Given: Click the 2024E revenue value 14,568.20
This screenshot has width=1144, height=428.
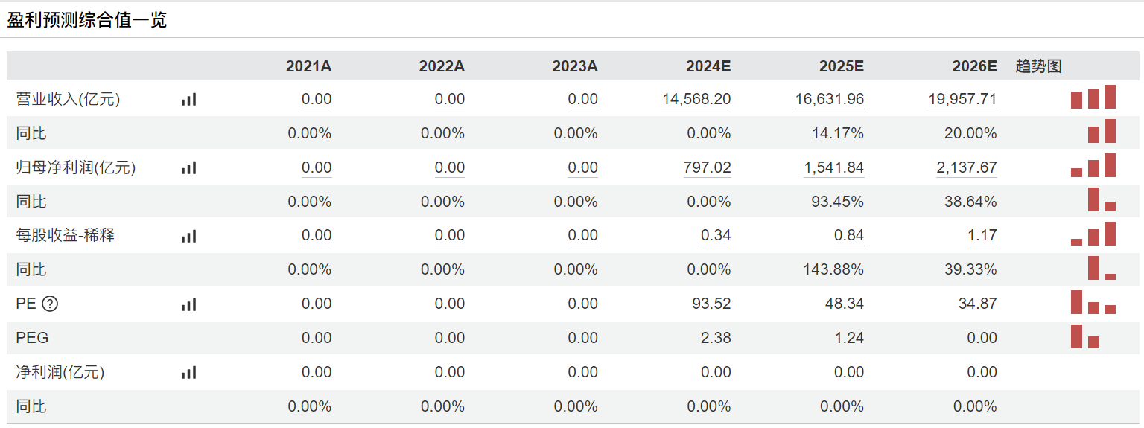Looking at the screenshot, I should click(x=696, y=99).
